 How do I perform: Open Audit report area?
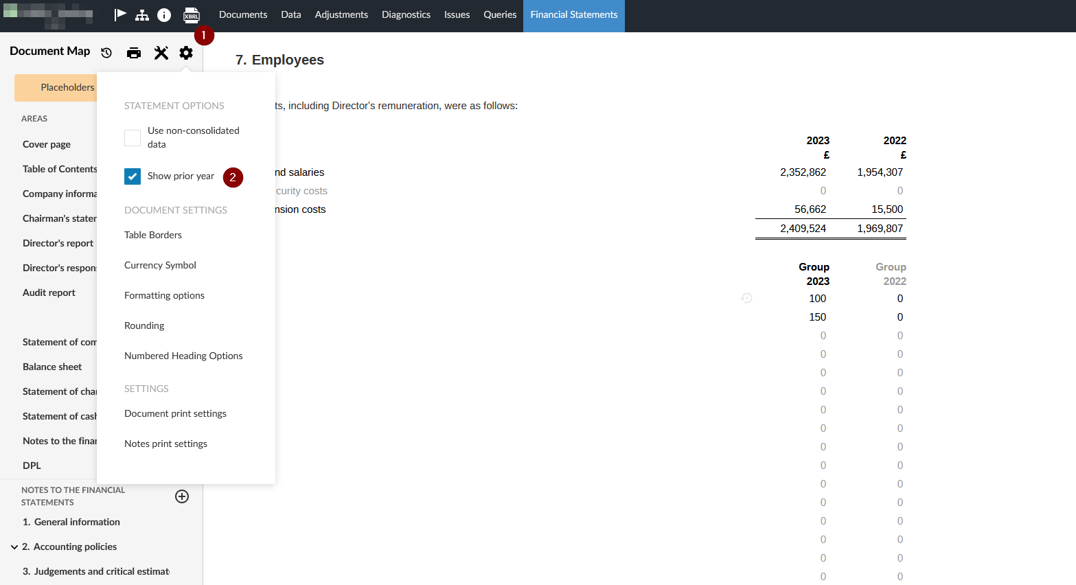(x=49, y=292)
